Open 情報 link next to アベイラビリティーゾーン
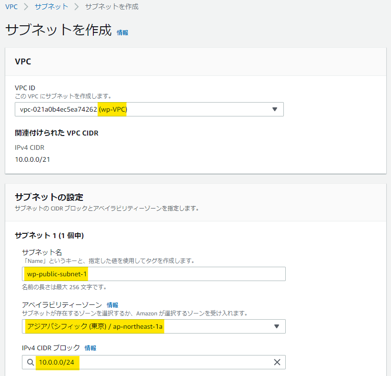The image size is (391, 376). point(112,305)
